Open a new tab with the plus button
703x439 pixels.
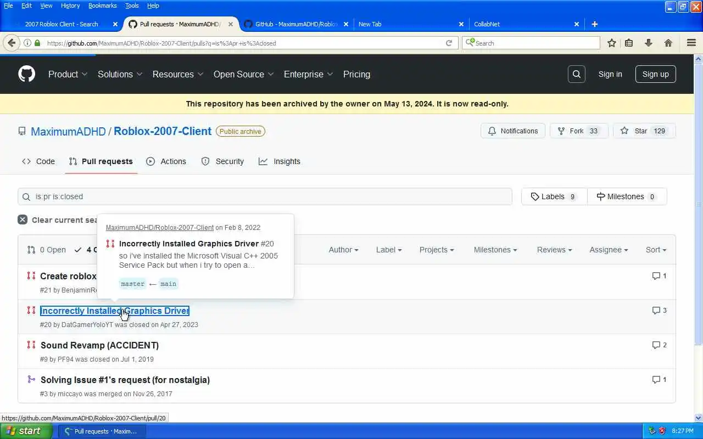[594, 24]
